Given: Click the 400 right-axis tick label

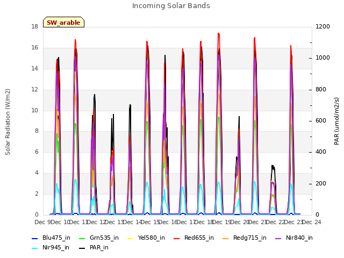Looking at the screenshot, I should 321,152.
